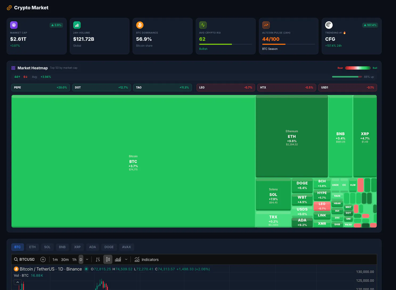The height and width of the screenshot is (290, 396).
Task: Click the Altcoin Pulse orange progress bar
Action: point(289,44)
